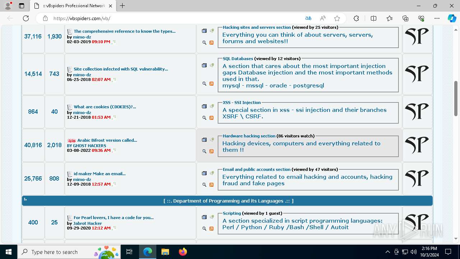Click the RSS feed icon for SQL Databases

(x=211, y=83)
